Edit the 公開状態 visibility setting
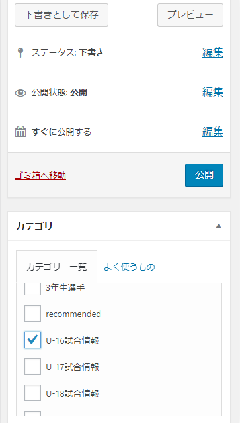240x423 pixels. pyautogui.click(x=213, y=93)
